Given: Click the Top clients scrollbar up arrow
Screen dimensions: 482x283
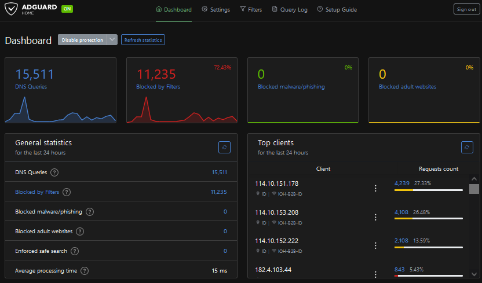Looking at the screenshot, I should [x=474, y=179].
